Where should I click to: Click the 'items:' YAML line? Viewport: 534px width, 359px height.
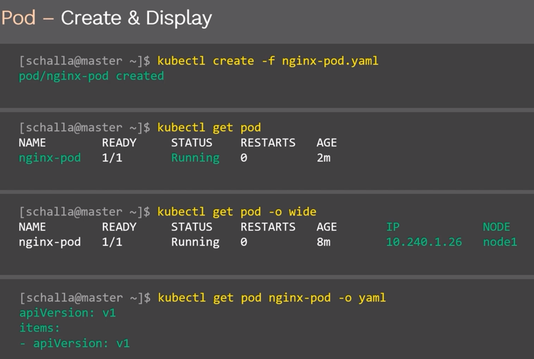click(39, 328)
